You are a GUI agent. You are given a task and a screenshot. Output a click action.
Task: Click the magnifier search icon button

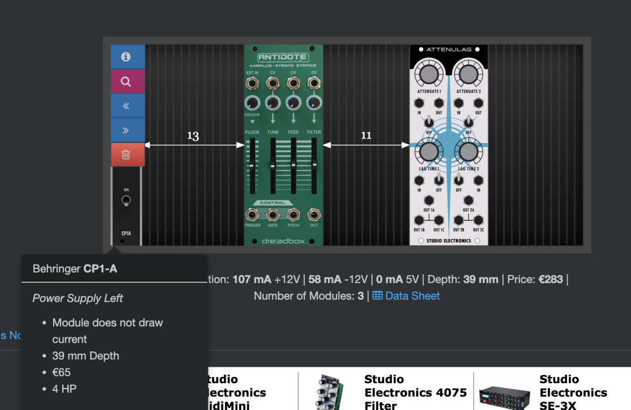point(126,82)
